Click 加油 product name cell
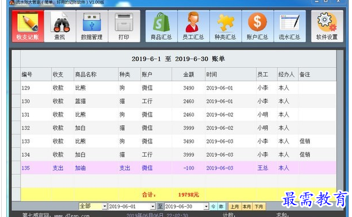 [x=80, y=168]
